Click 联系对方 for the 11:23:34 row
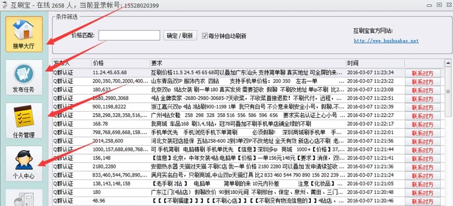 coord(423,73)
